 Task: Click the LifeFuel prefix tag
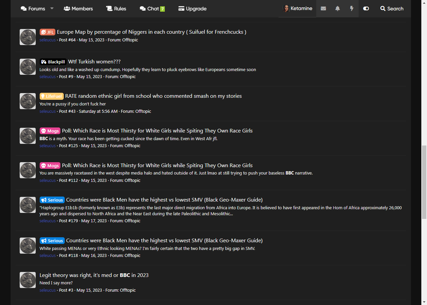[51, 96]
